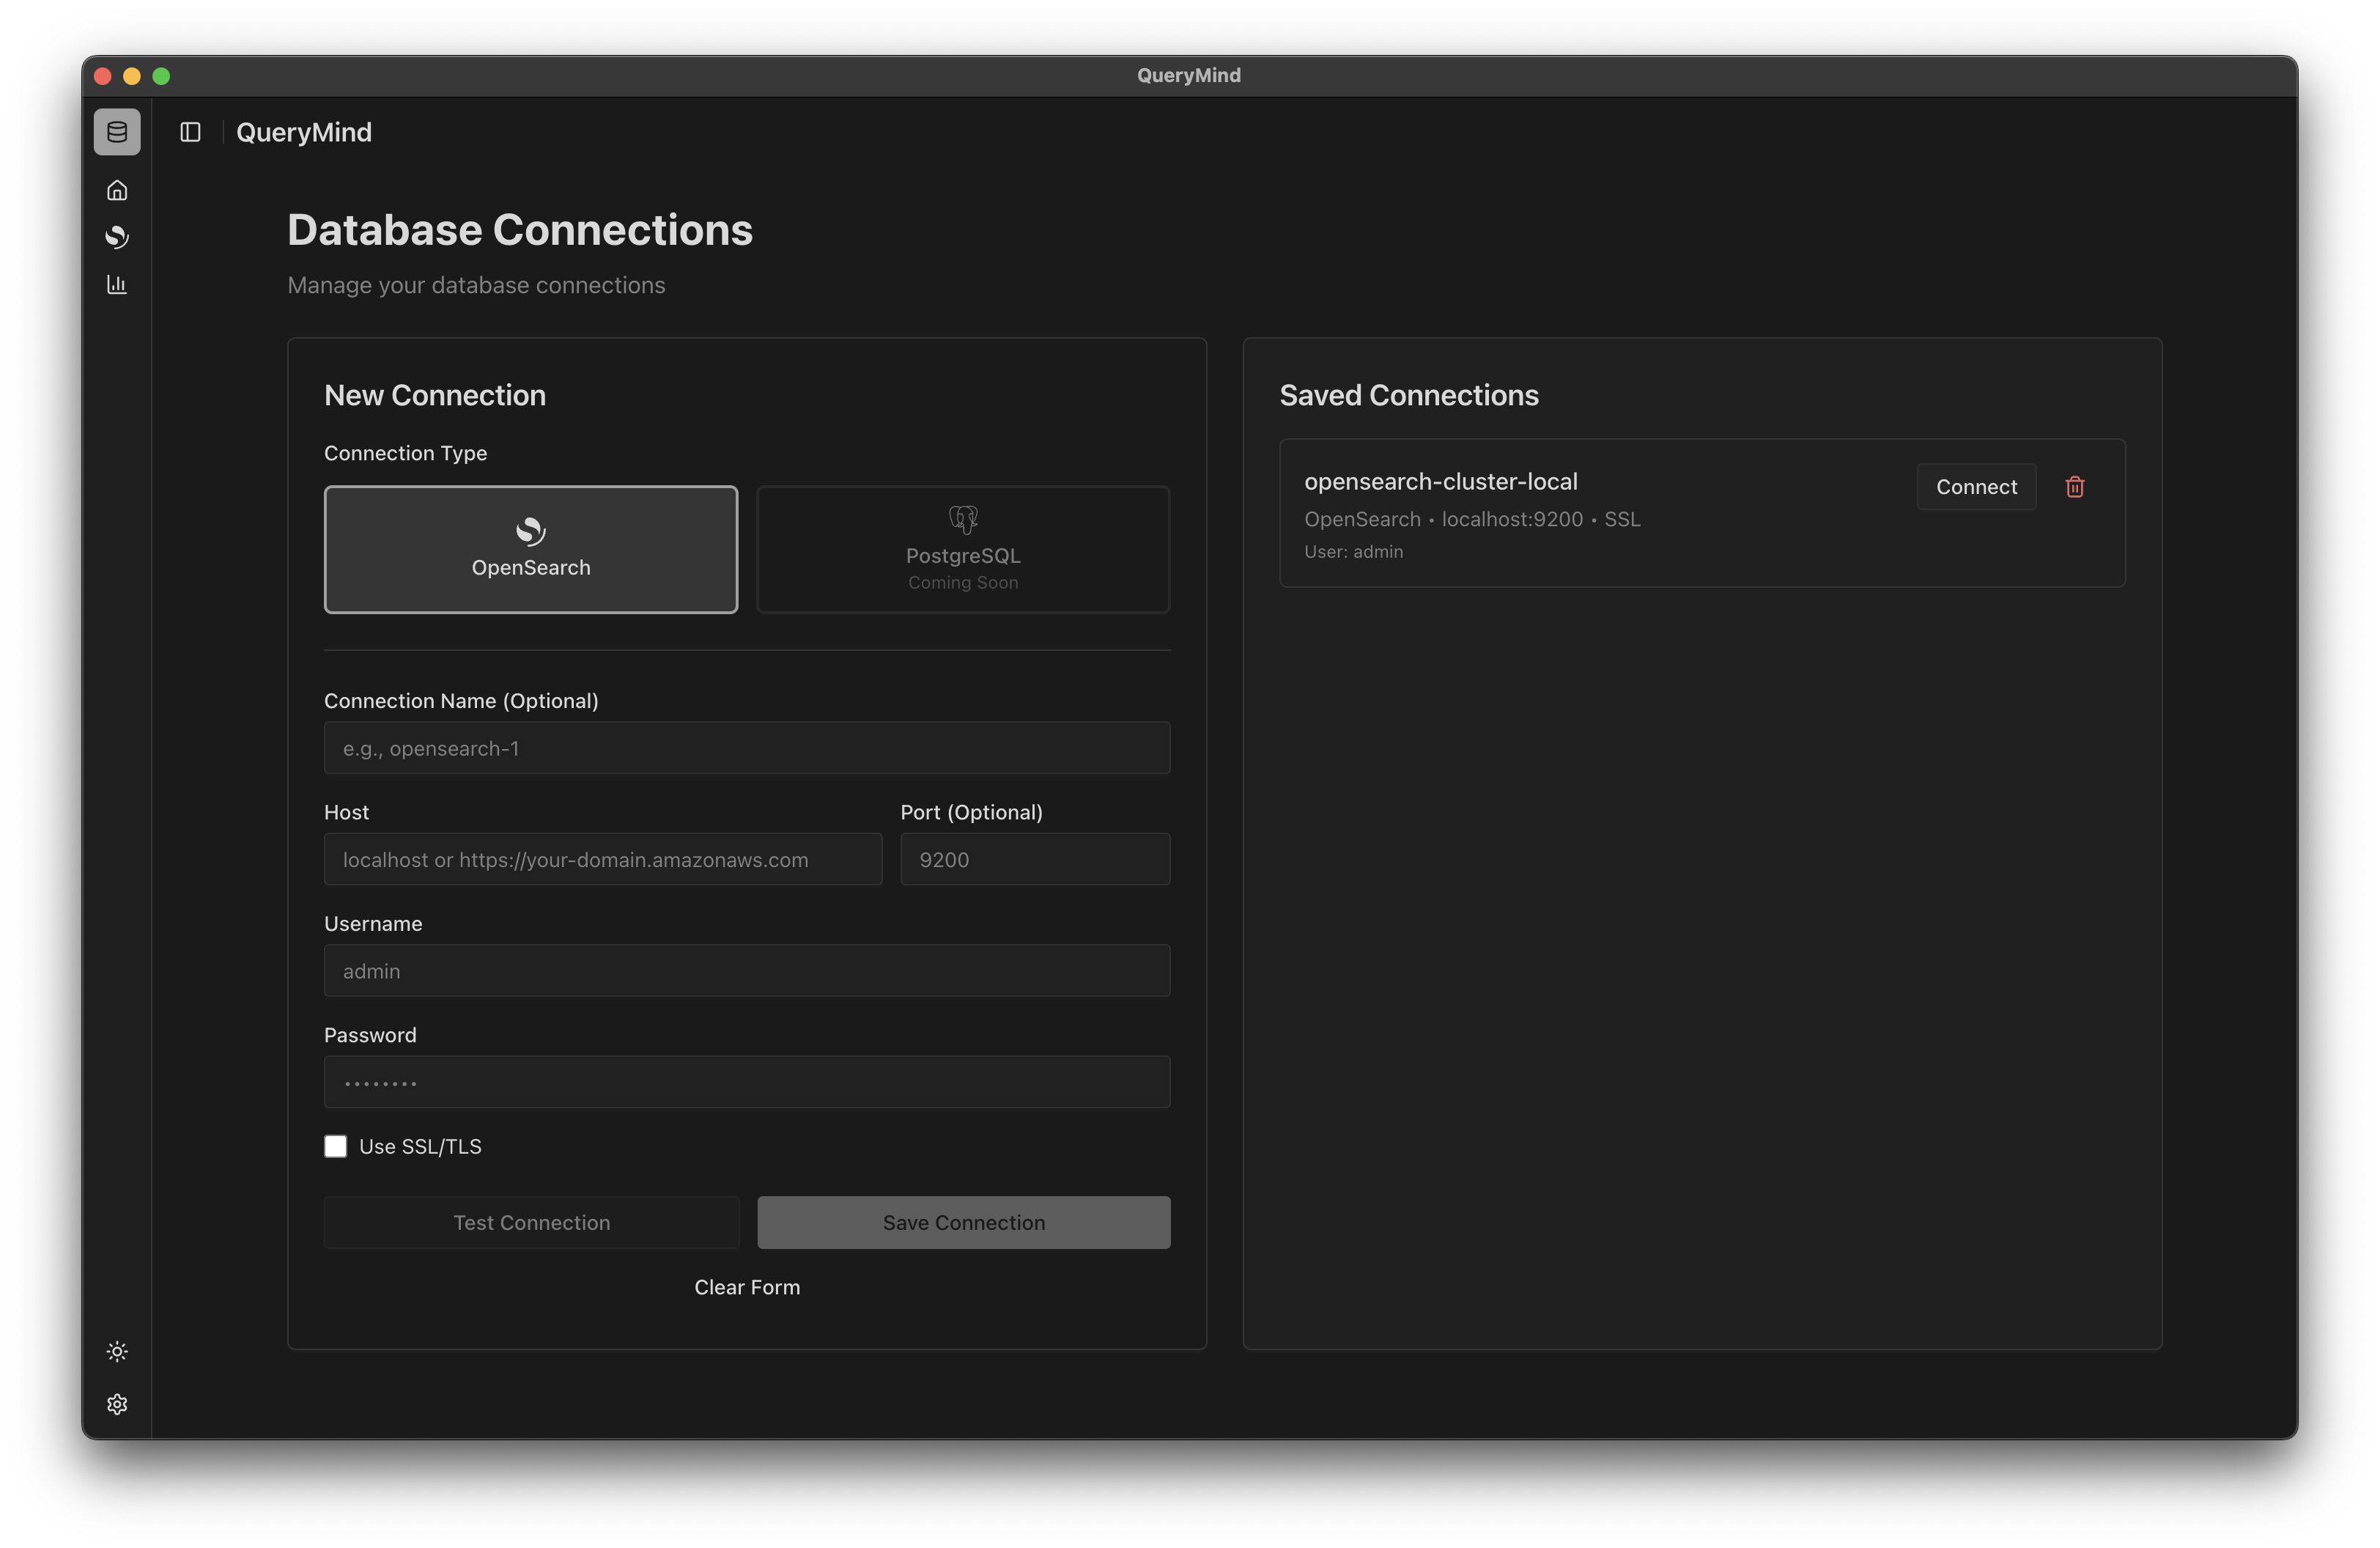The image size is (2380, 1548).
Task: Connect to opensearch-cluster-local
Action: [x=1975, y=487]
